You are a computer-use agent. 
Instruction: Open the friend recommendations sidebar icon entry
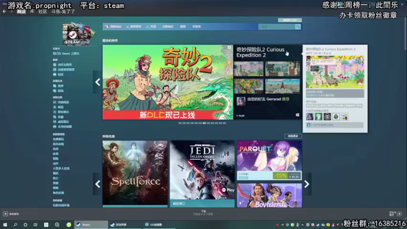coord(62,65)
